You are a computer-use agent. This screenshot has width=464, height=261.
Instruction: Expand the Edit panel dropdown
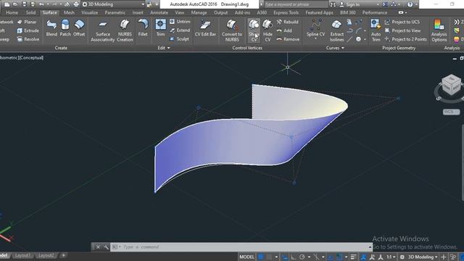point(164,48)
